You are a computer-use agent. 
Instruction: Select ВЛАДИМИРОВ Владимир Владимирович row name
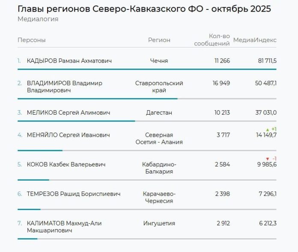[64, 87]
